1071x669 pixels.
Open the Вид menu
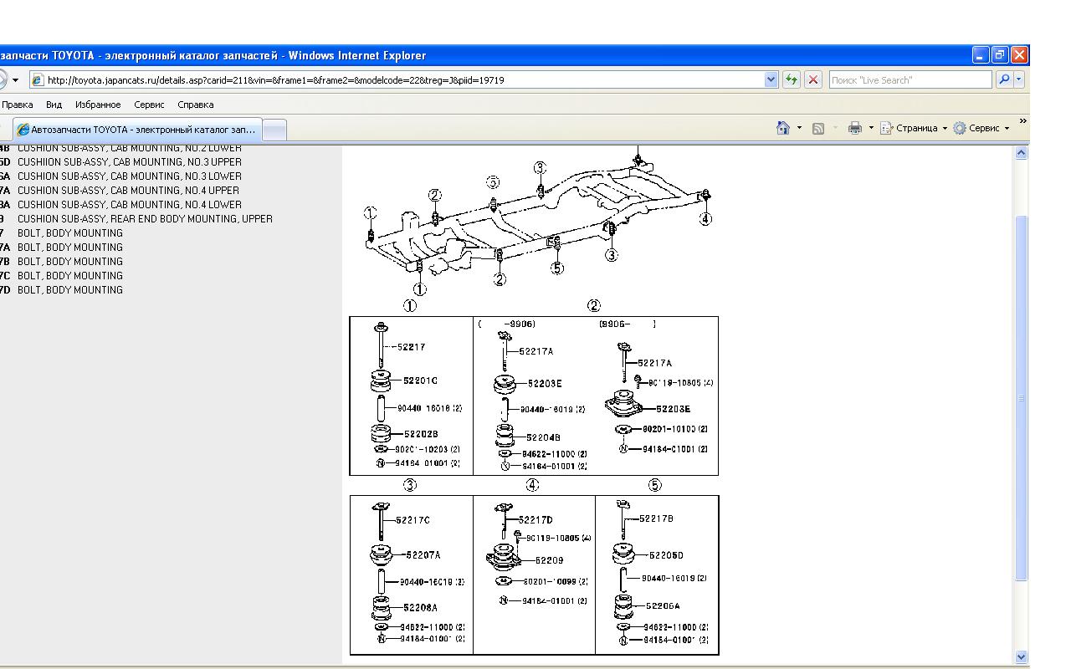54,105
